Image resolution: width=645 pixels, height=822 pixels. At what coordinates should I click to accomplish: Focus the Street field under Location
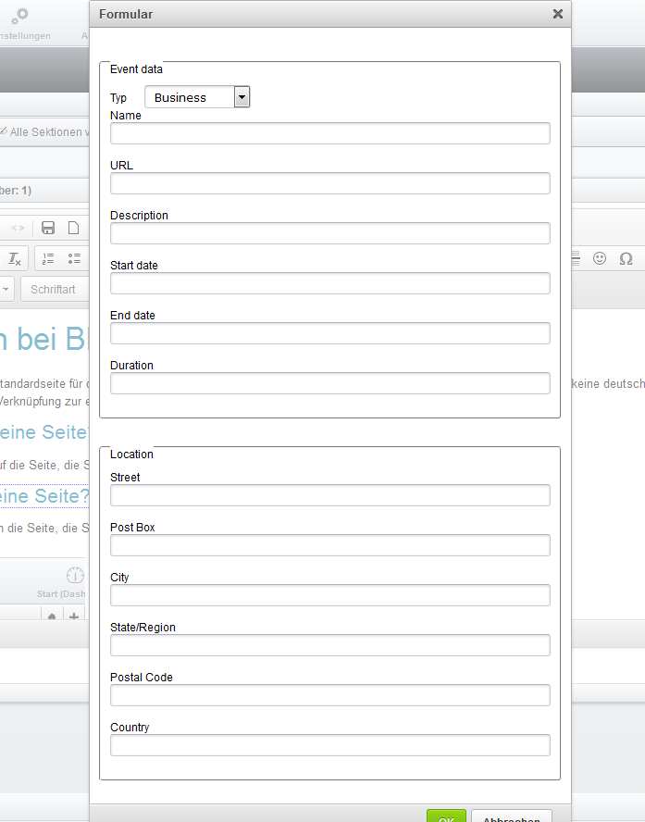coord(329,495)
